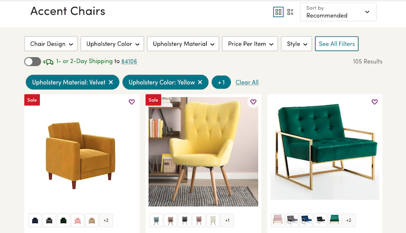
Task: Toggle 1- or 2-Day Shipping switch
Action: coord(33,61)
